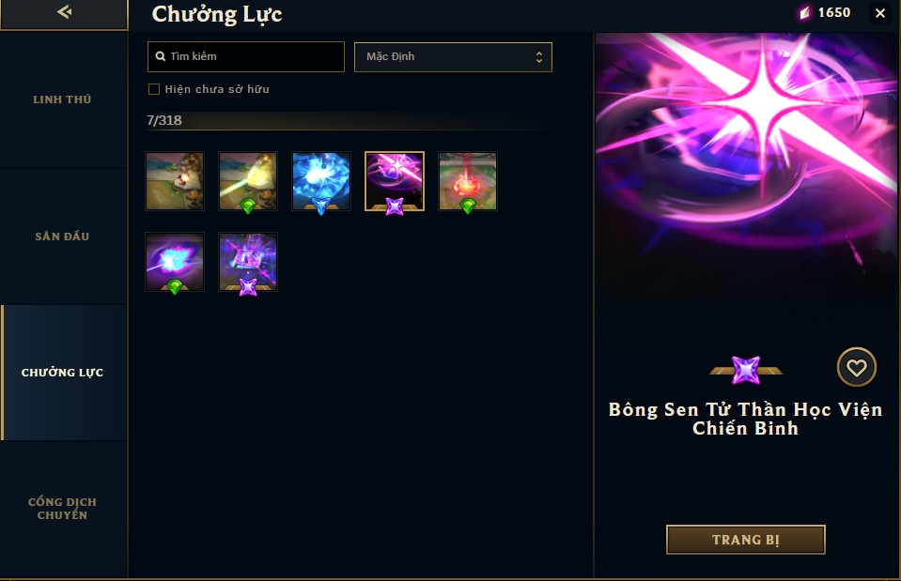Select the purple-blue burst boom thumbnail
This screenshot has height=581, width=901.
point(175,262)
